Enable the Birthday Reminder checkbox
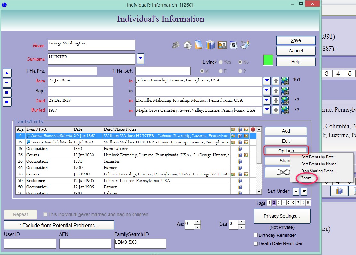This screenshot has height=255, width=356. [256, 235]
